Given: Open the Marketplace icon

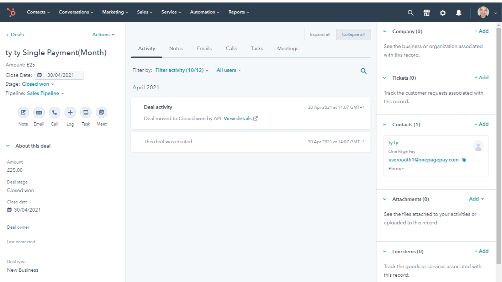Looking at the screenshot, I should (x=426, y=12).
